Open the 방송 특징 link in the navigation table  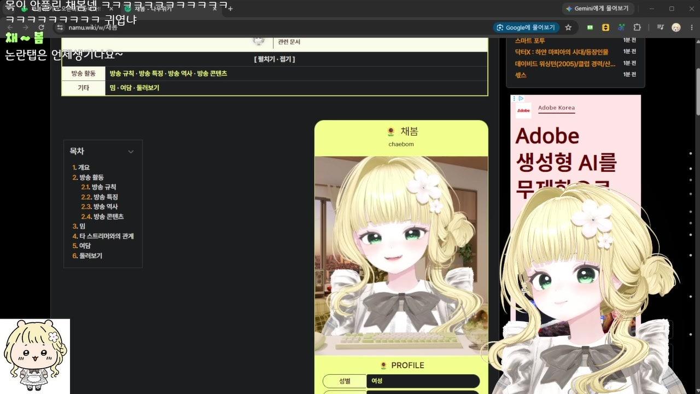[151, 73]
